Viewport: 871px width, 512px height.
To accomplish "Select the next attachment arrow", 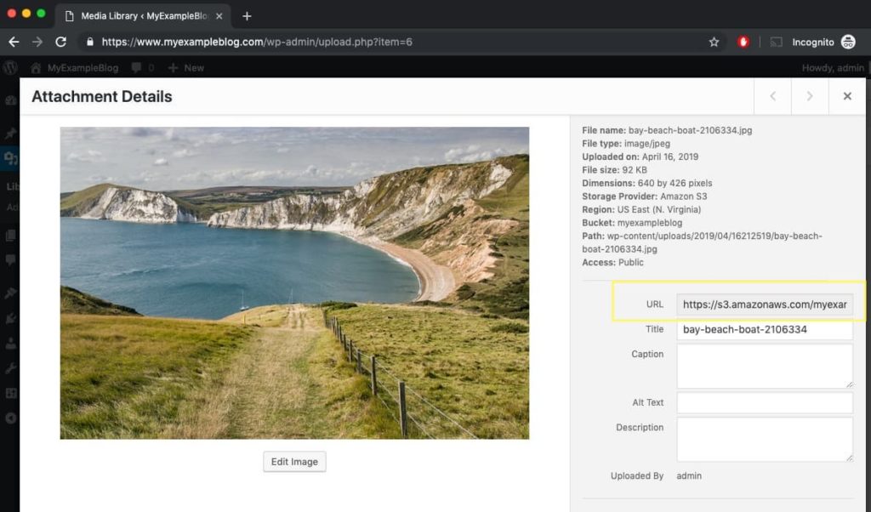I will tap(810, 96).
